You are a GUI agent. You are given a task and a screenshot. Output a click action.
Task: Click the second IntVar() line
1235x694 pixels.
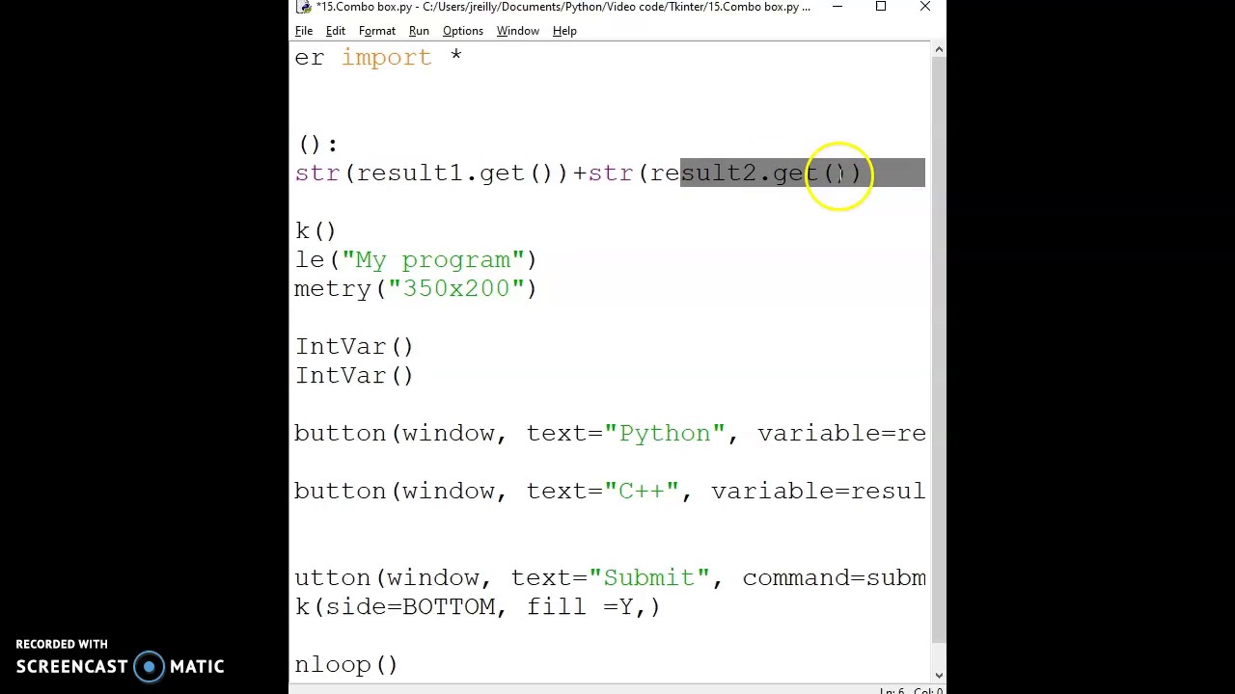pos(354,376)
